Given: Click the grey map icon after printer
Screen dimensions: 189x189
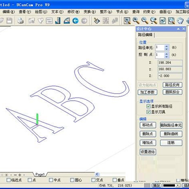Looking at the screenshot, I should pyautogui.click(x=31, y=21).
